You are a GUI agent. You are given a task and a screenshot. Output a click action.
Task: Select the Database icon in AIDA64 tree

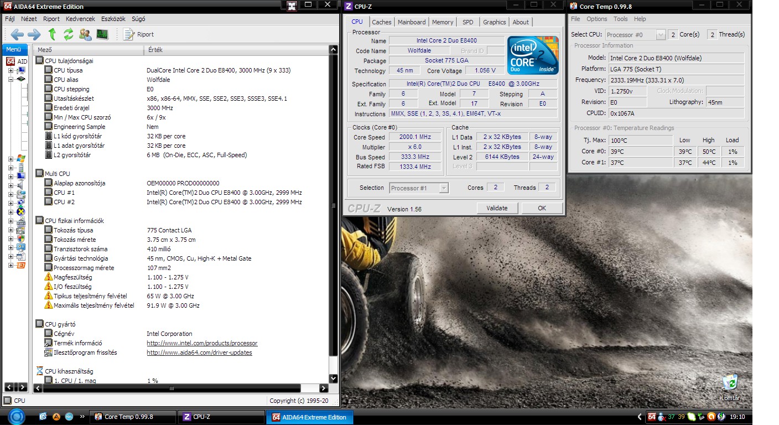(21, 256)
